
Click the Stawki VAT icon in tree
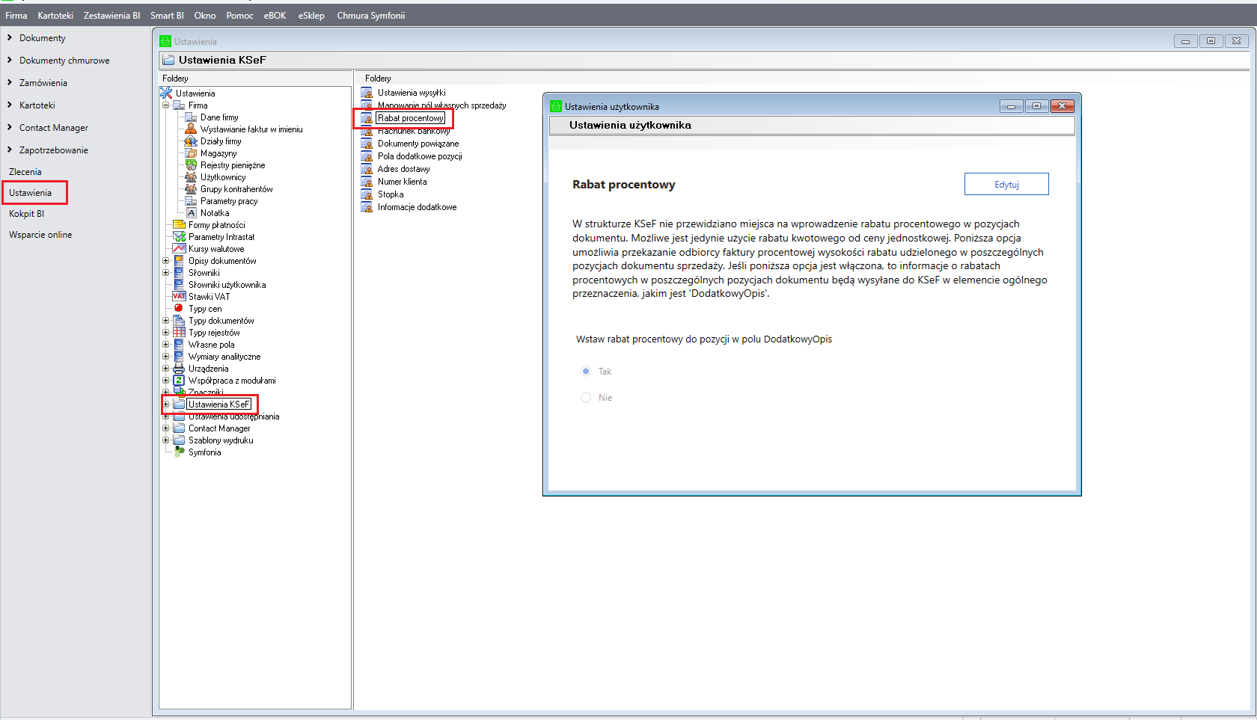coord(179,297)
